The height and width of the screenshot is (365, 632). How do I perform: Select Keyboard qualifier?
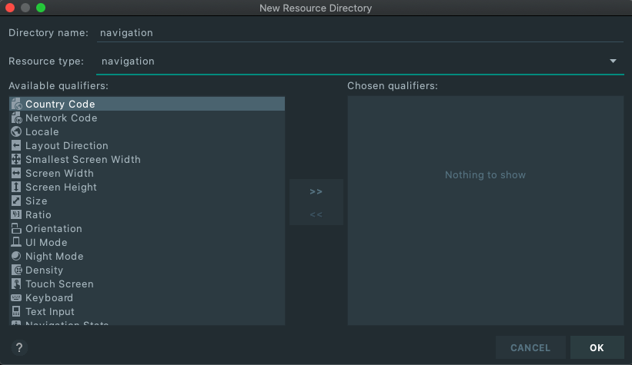pos(147,297)
